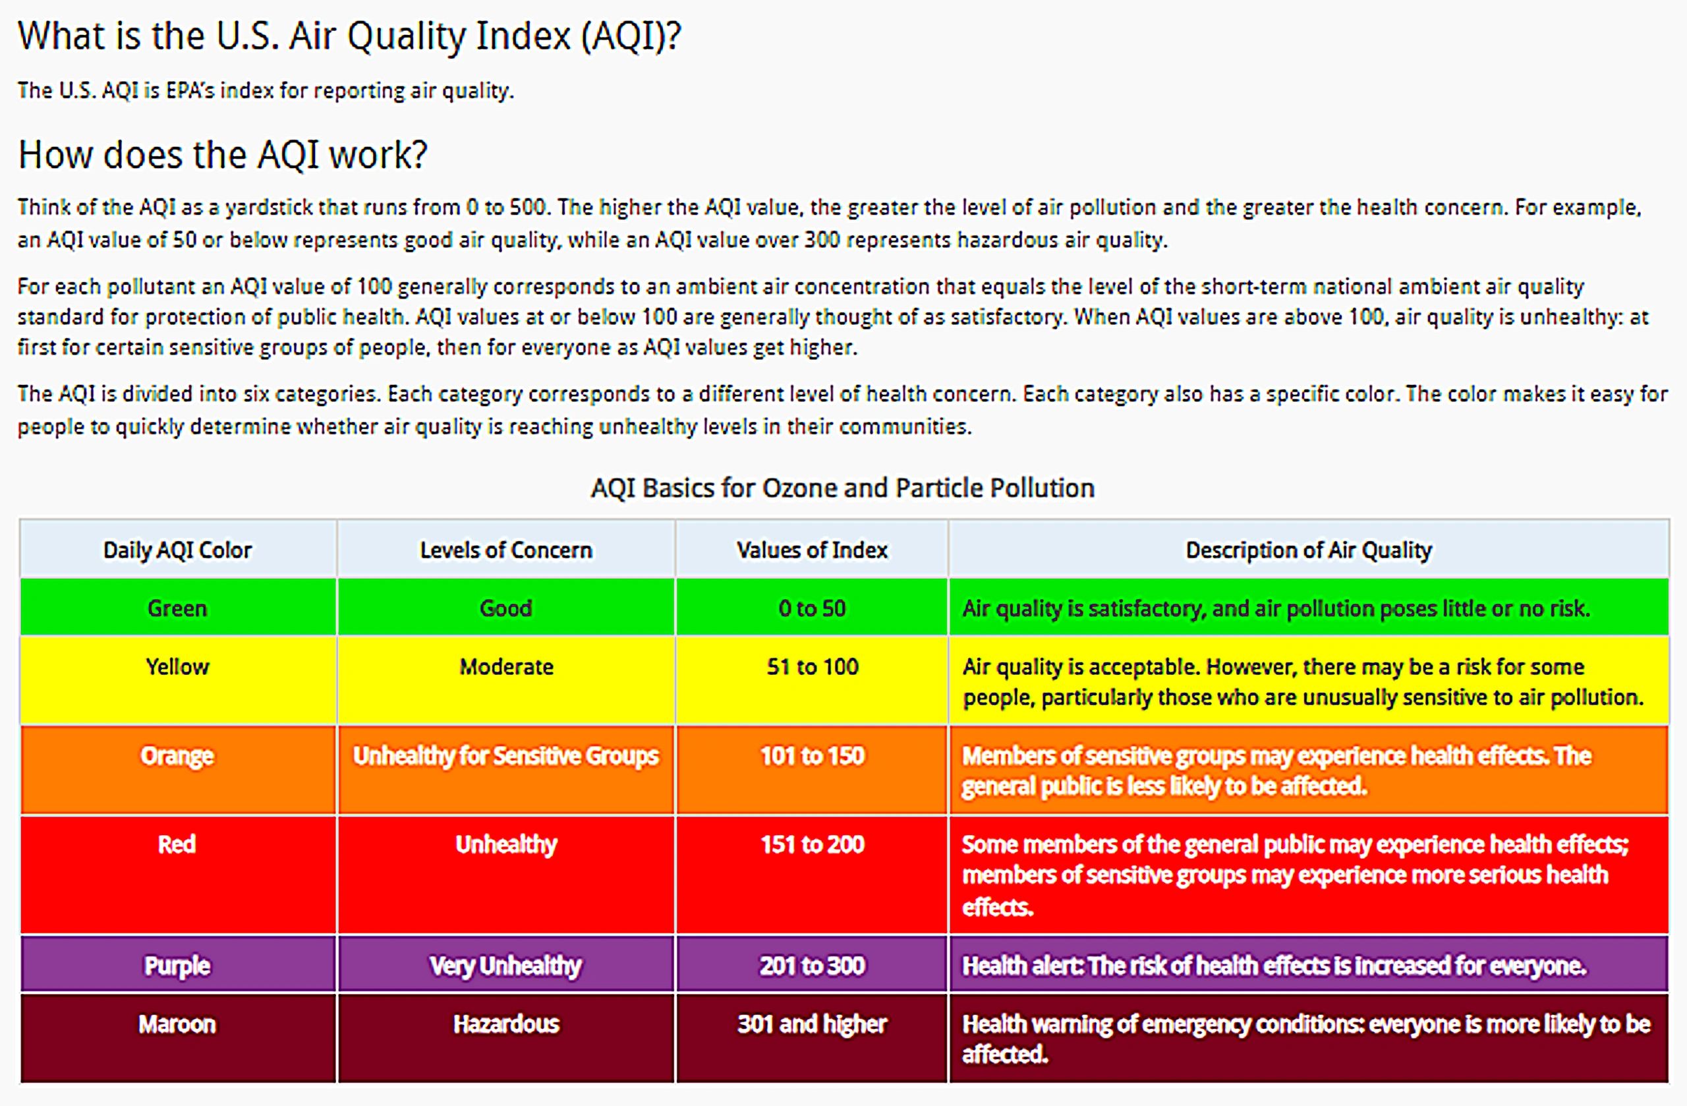
Task: Click the 'Very Unhealthy' concern cell
Action: pos(505,966)
